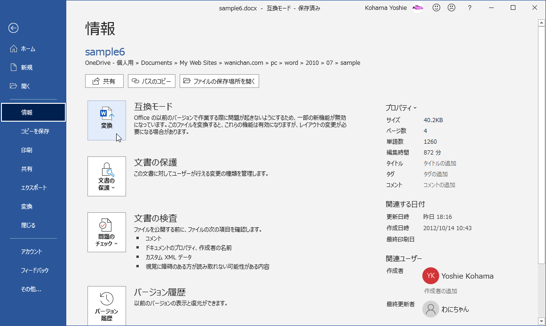Click 作成者の追加 to add an author

point(440,290)
